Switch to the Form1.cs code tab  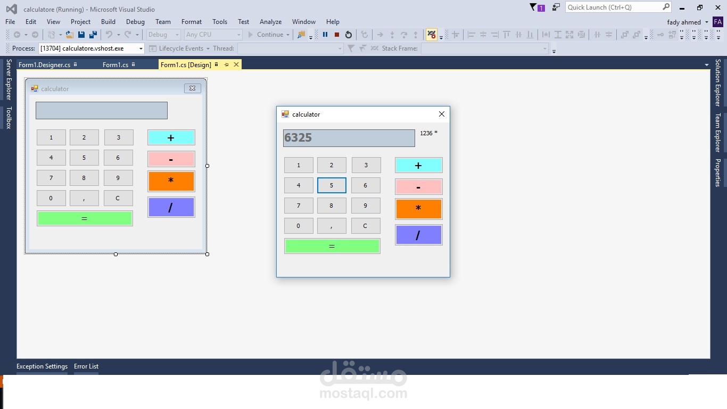point(115,64)
